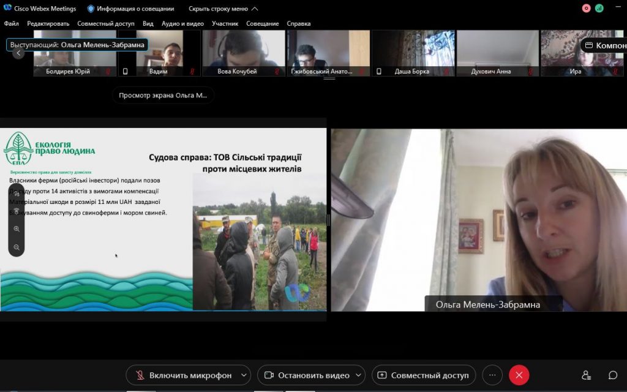Click Просмотр экрана Ольга М... label
The height and width of the screenshot is (392, 627).
pyautogui.click(x=163, y=95)
